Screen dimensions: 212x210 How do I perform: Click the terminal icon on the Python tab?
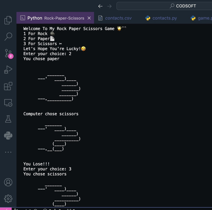[23, 18]
